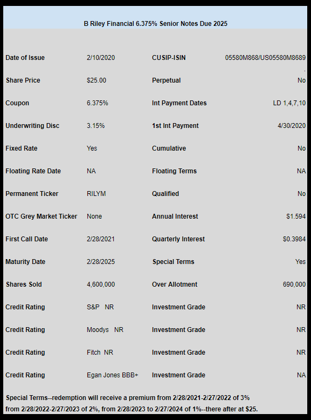Click the First Call Date value 2/28/2021
The image size is (311, 420).
pos(101,239)
